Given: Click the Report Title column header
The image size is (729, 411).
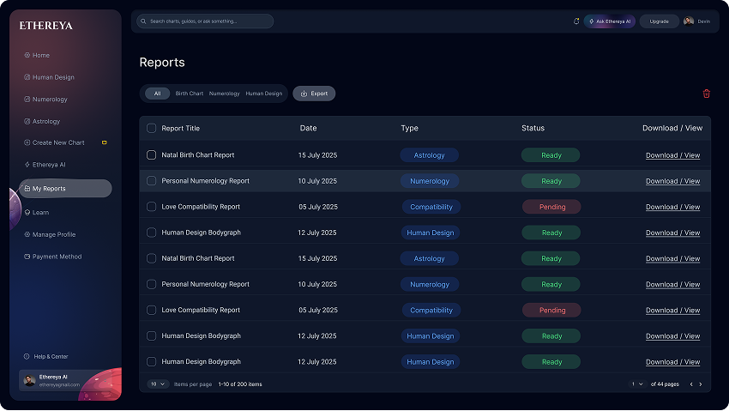Looking at the screenshot, I should click(180, 129).
